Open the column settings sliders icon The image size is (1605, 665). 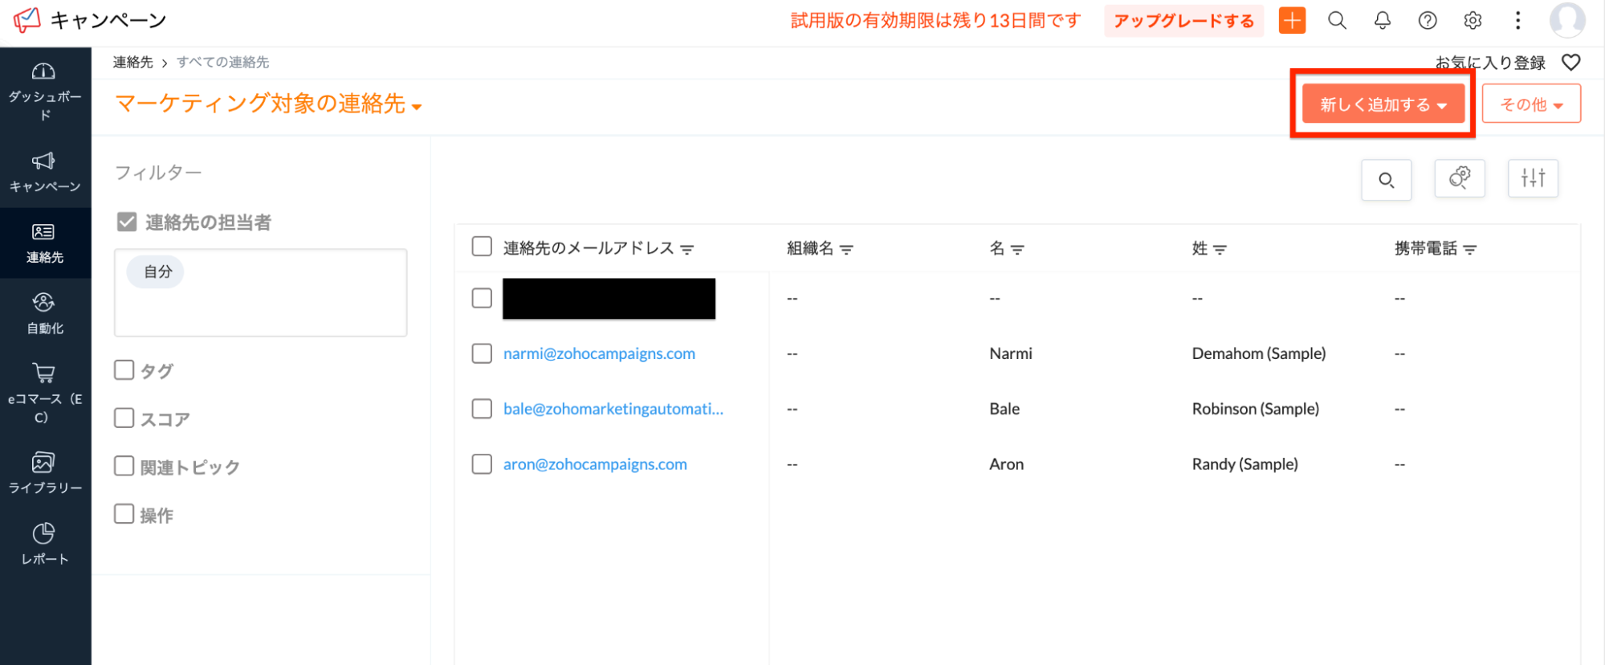tap(1532, 178)
